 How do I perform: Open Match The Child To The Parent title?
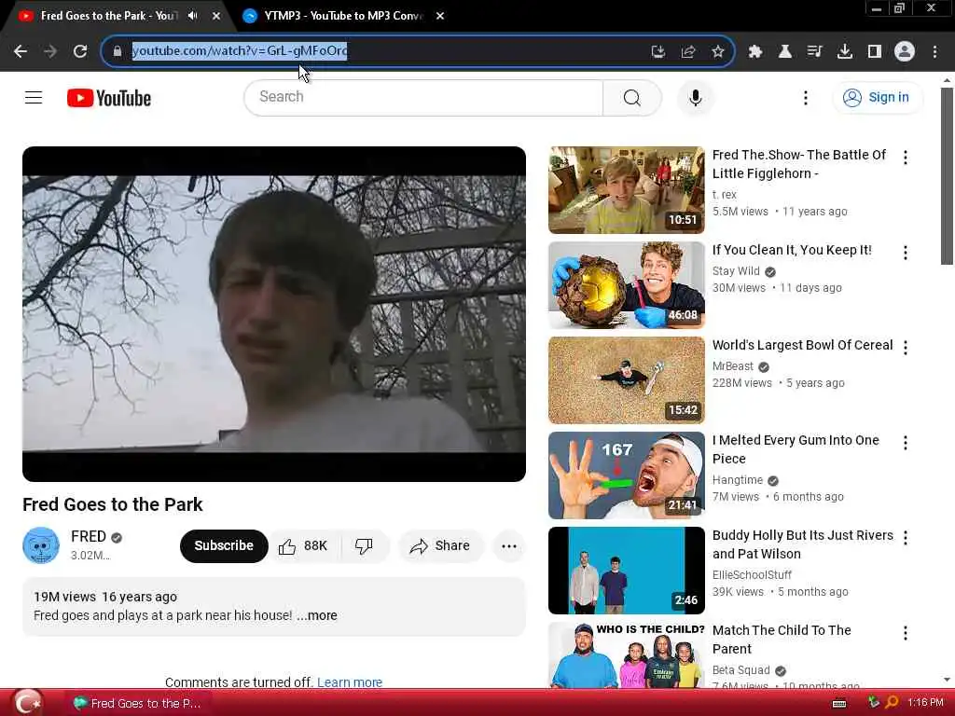pyautogui.click(x=782, y=640)
